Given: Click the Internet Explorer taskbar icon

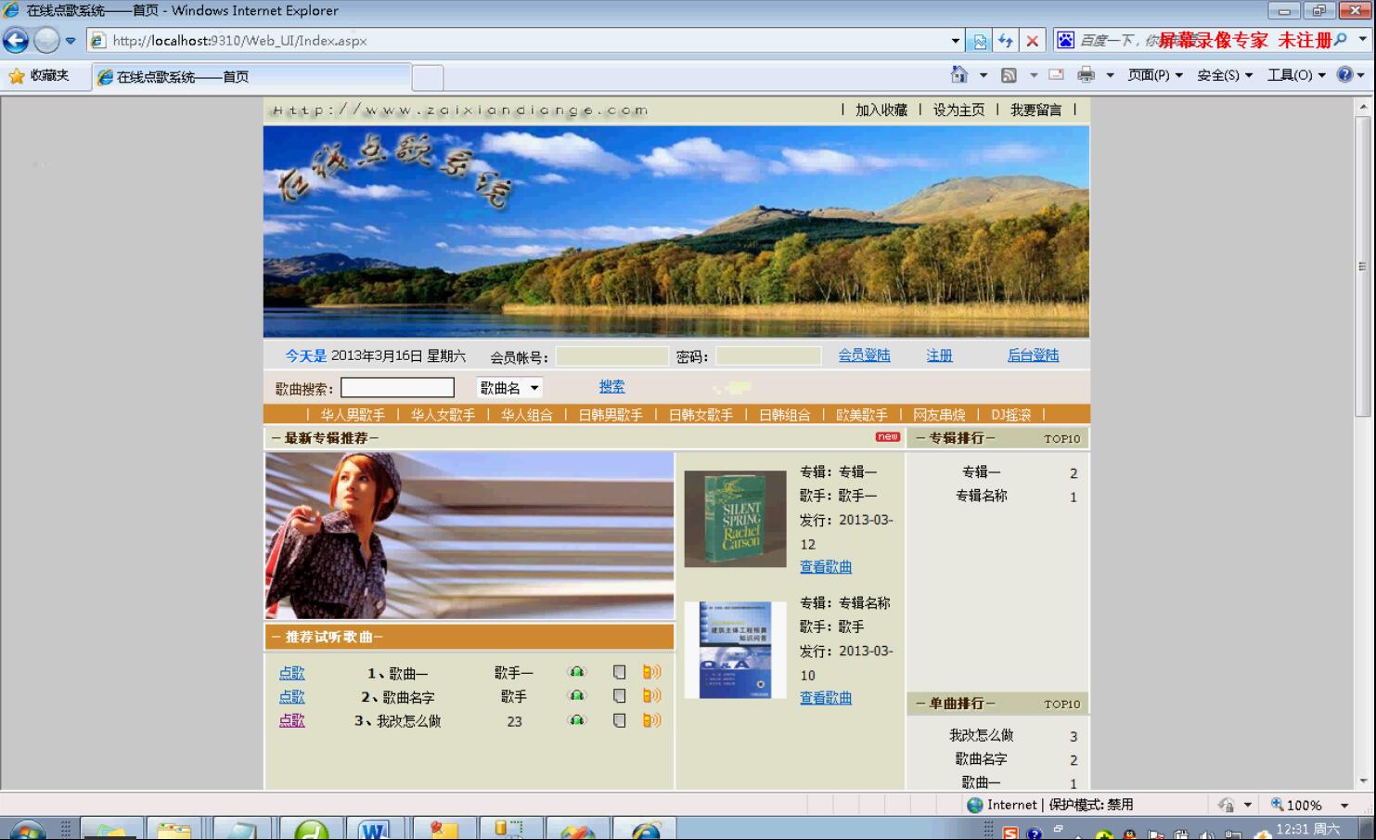Looking at the screenshot, I should click(x=647, y=829).
